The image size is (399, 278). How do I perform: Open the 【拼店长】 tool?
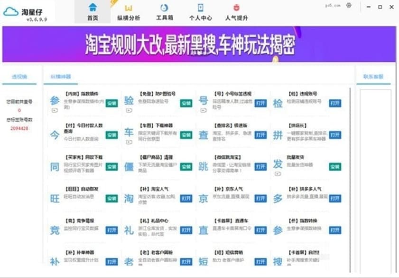point(335,135)
